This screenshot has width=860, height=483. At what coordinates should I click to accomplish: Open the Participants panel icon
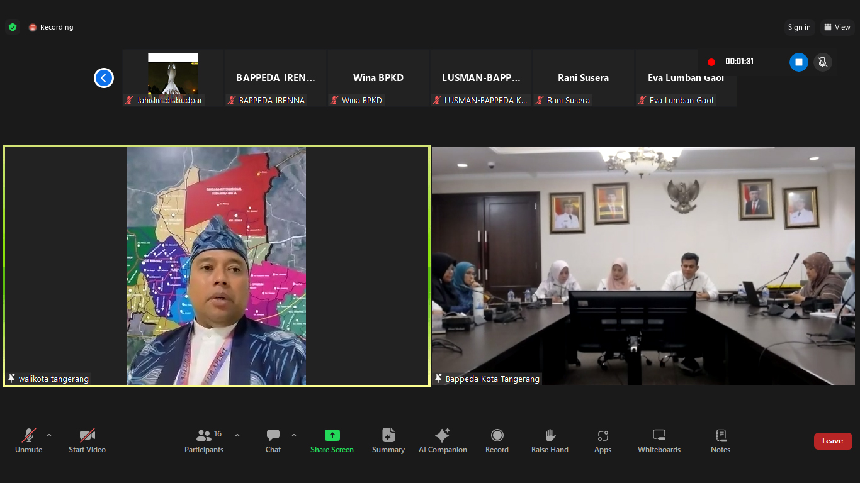(204, 435)
